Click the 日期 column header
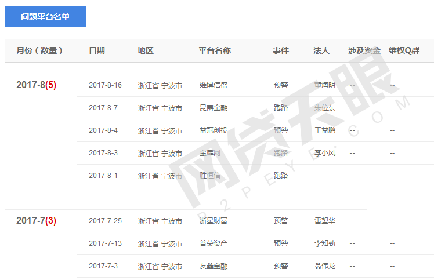 pyautogui.click(x=97, y=50)
